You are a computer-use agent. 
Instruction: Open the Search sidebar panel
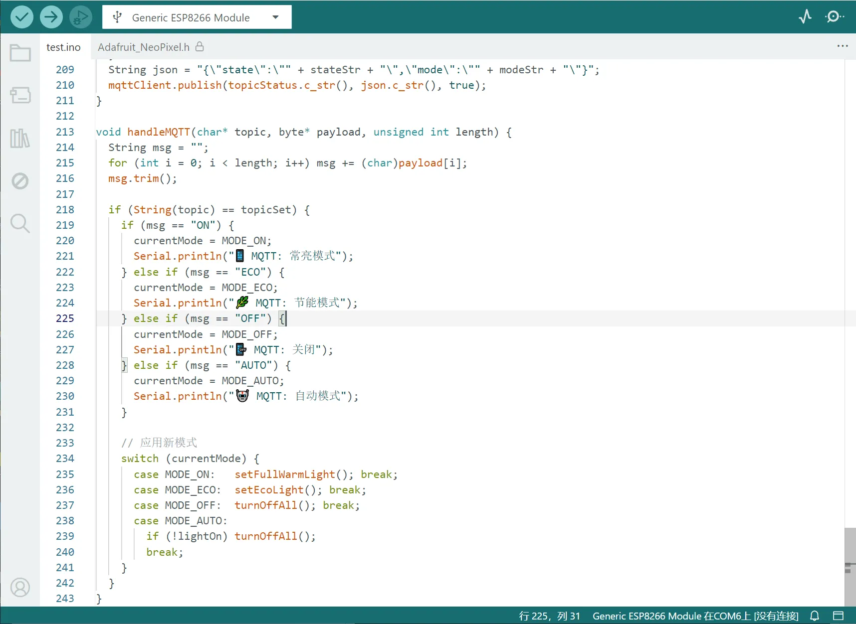(20, 223)
